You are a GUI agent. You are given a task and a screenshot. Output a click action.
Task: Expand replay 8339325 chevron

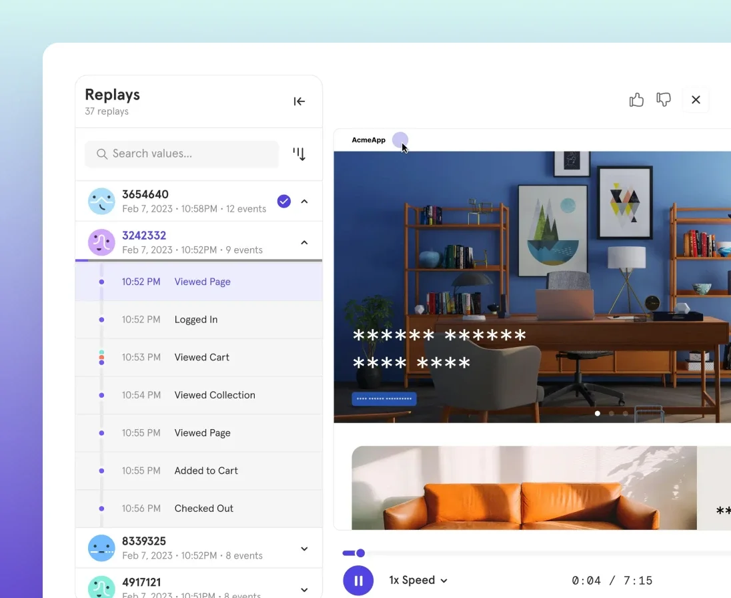pos(304,549)
